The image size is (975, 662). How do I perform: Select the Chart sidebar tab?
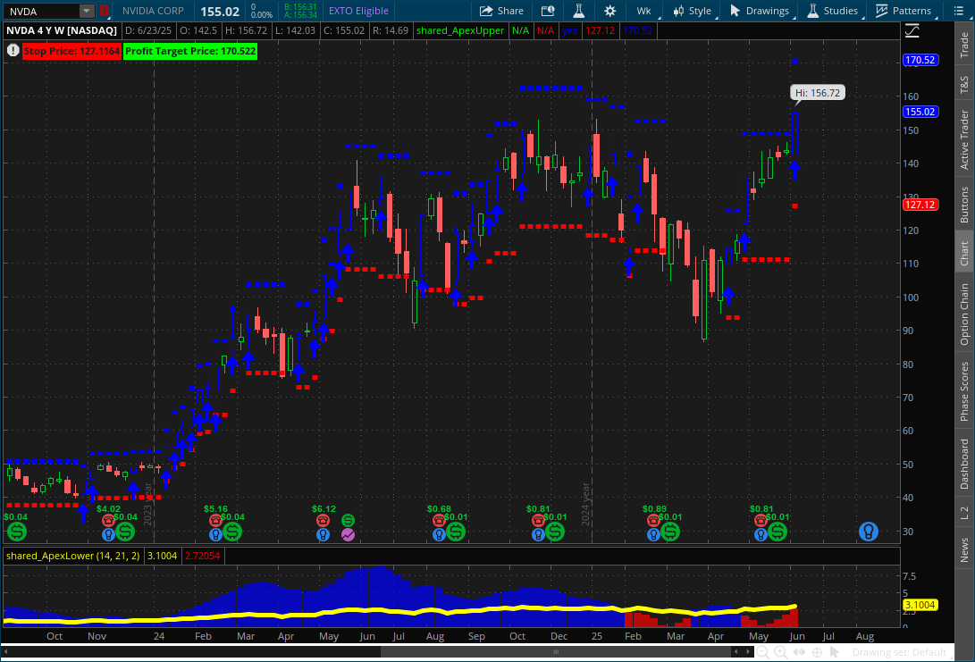(964, 253)
